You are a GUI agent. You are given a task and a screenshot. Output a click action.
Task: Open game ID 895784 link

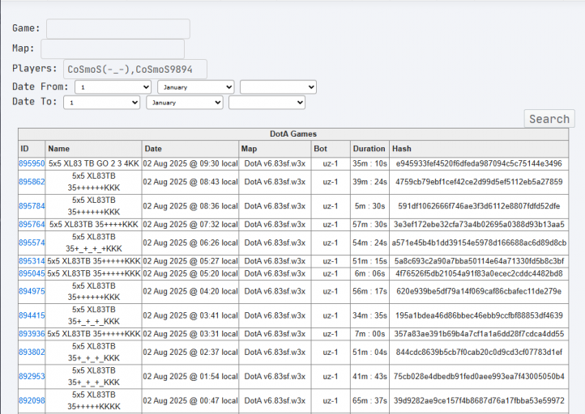pyautogui.click(x=32, y=206)
